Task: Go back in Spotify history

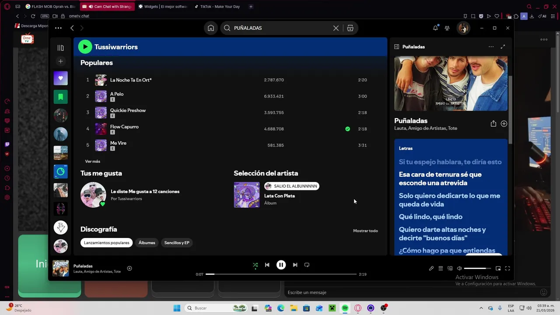Action: [x=72, y=28]
